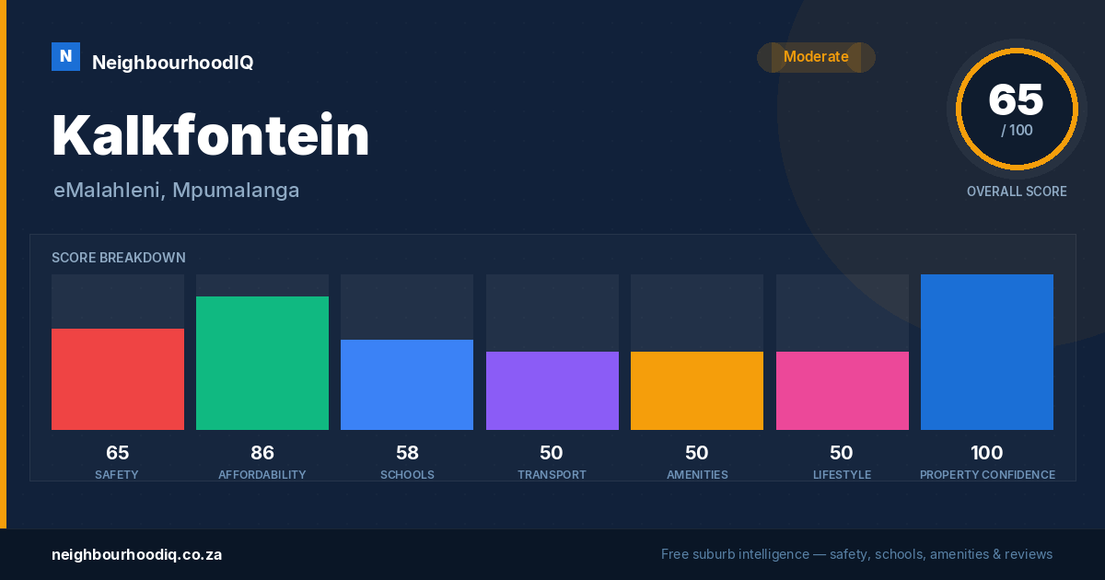Select the Safety score value 65
The width and height of the screenshot is (1105, 580).
(118, 453)
